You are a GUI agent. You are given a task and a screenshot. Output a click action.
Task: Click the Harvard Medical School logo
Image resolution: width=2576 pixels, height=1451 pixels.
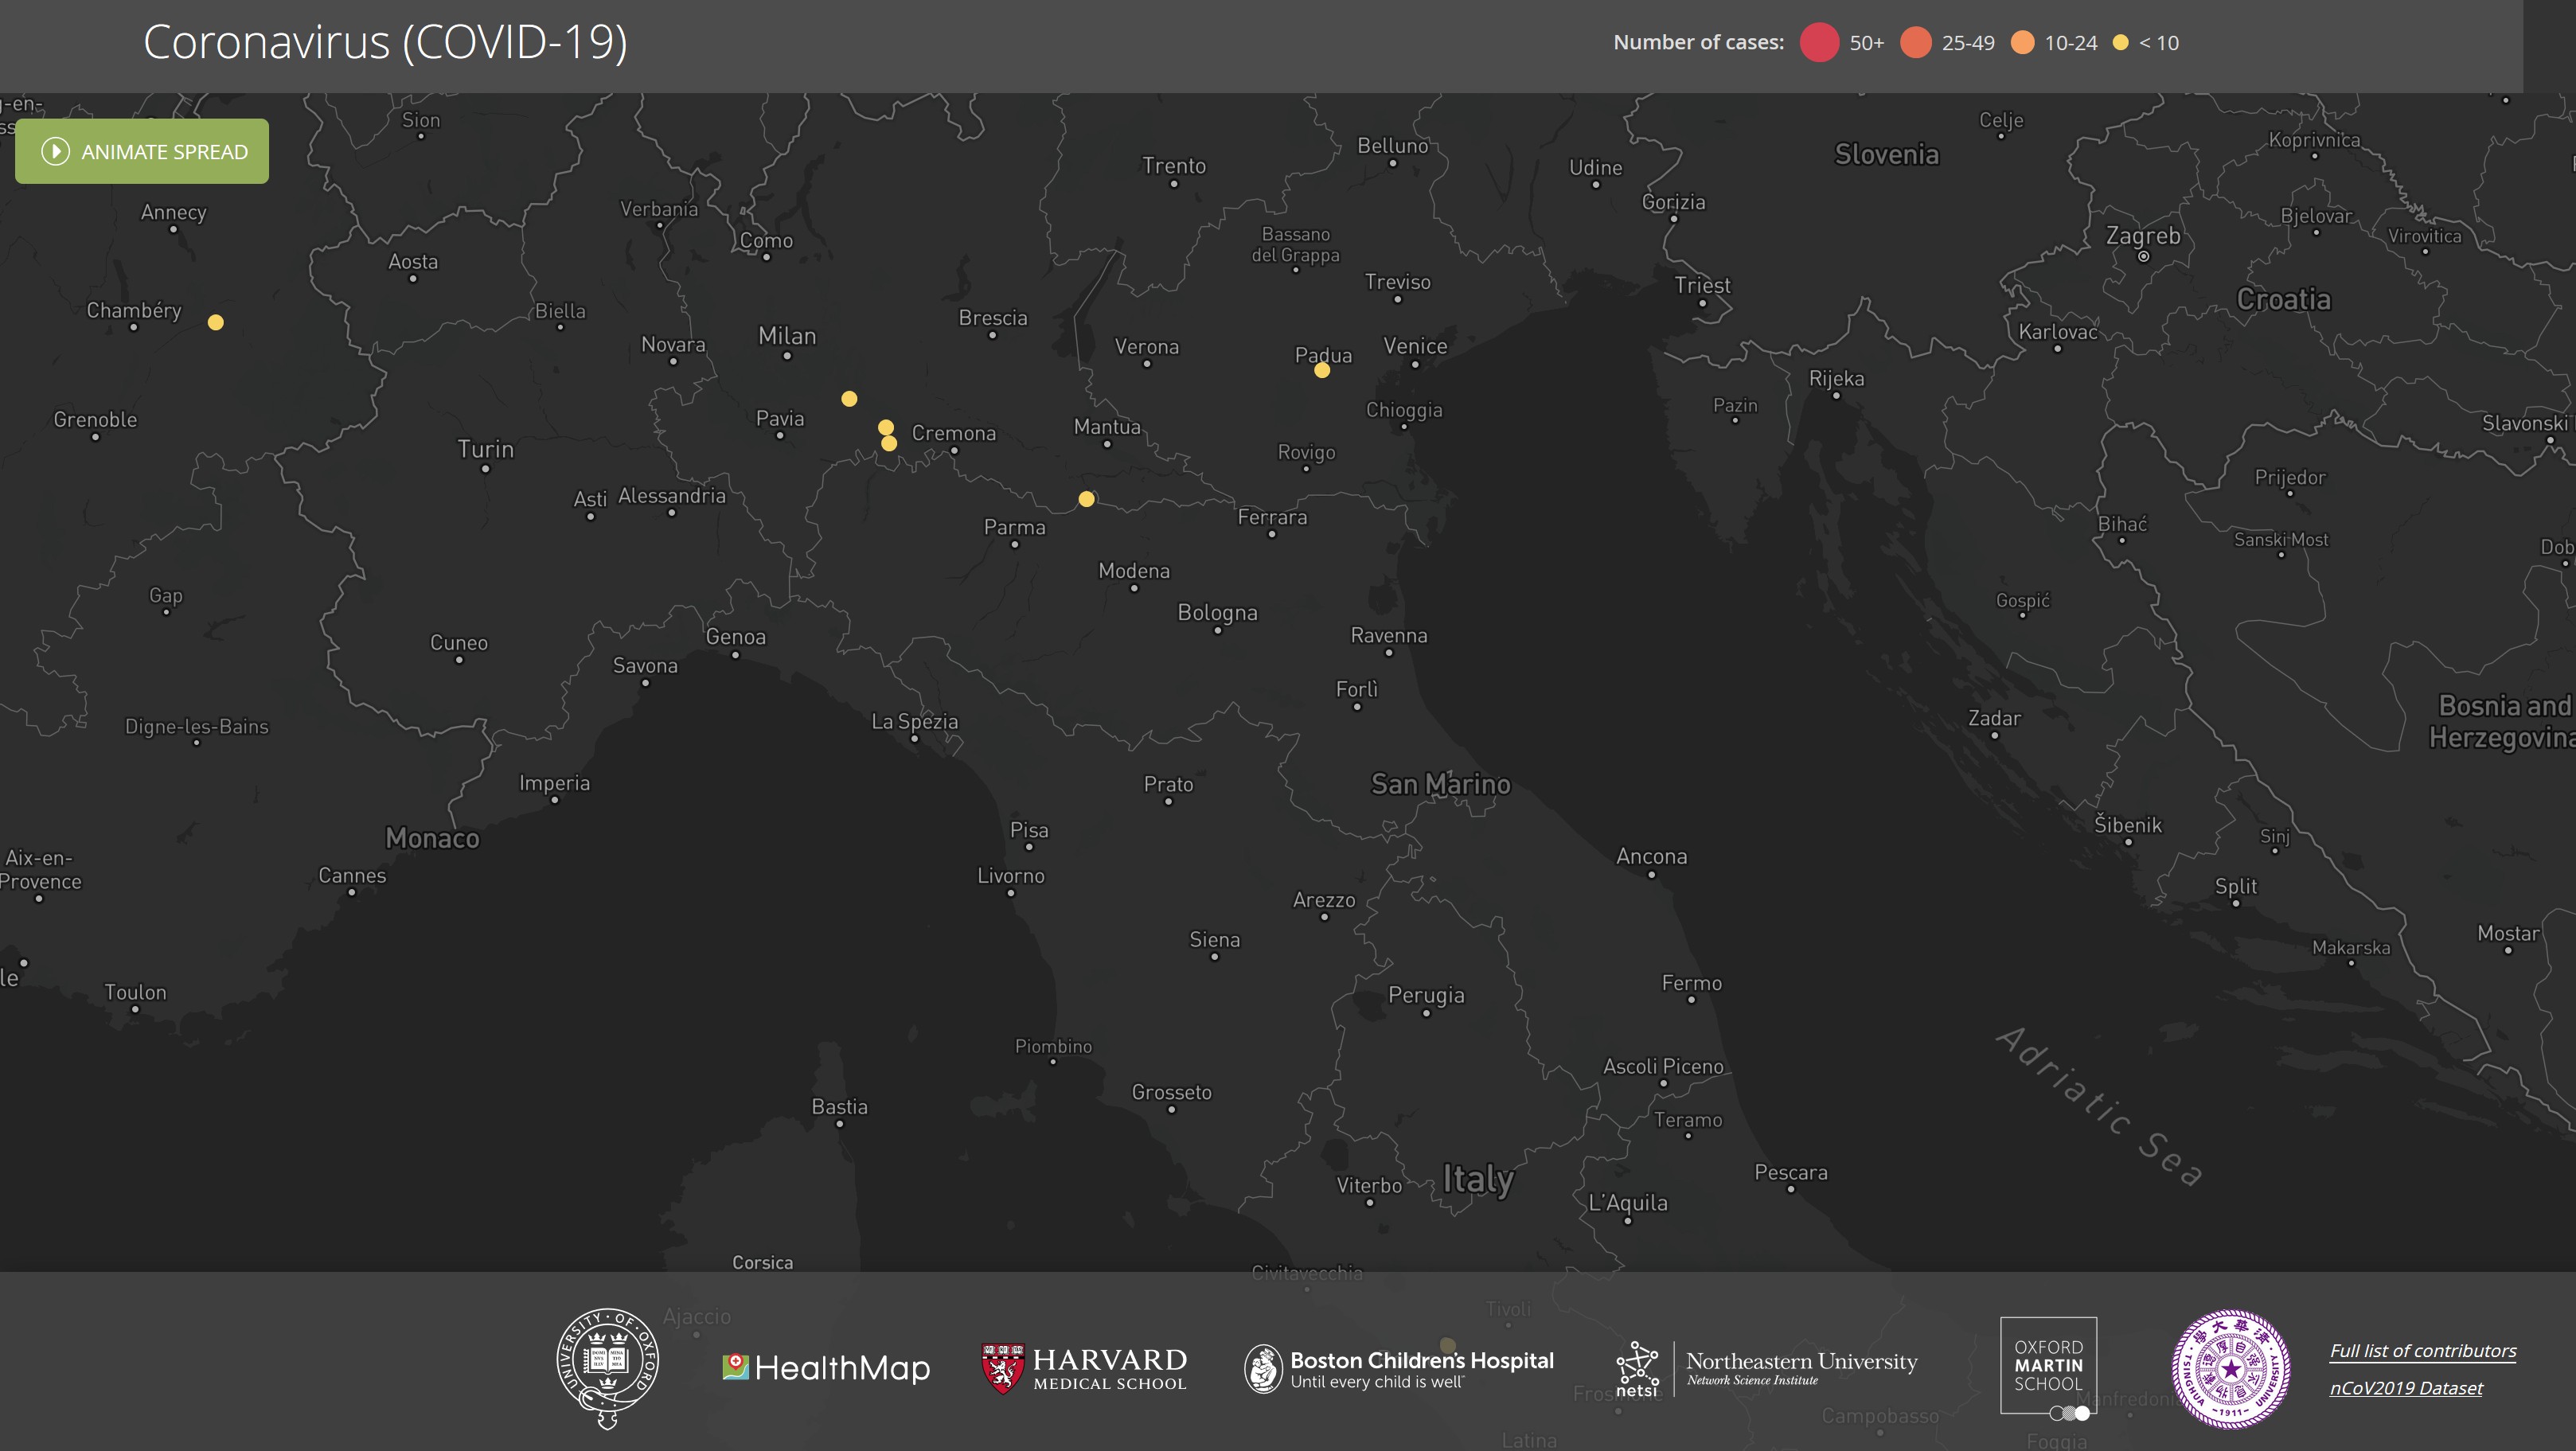(1084, 1368)
